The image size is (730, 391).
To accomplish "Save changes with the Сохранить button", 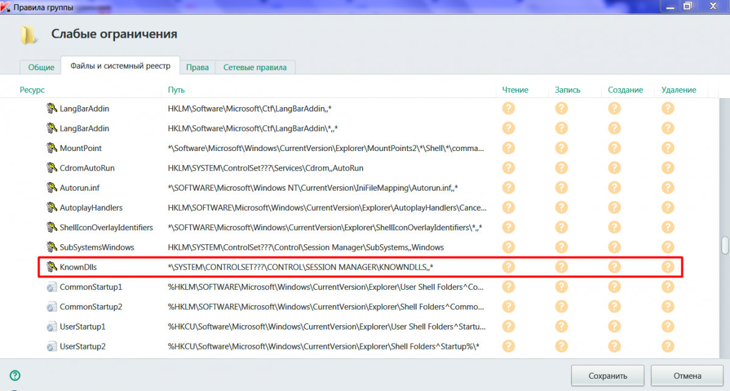I will point(608,376).
